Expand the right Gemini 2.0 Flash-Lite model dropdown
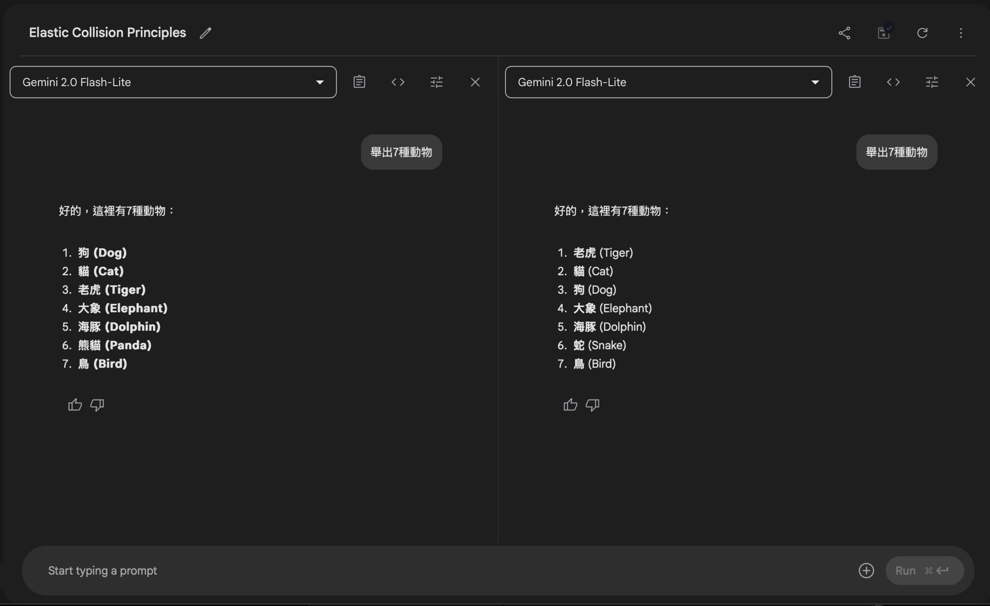This screenshot has height=606, width=990. 668,82
